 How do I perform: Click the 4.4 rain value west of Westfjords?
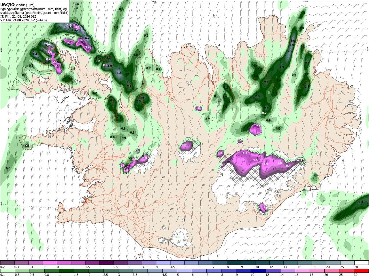tap(35, 54)
